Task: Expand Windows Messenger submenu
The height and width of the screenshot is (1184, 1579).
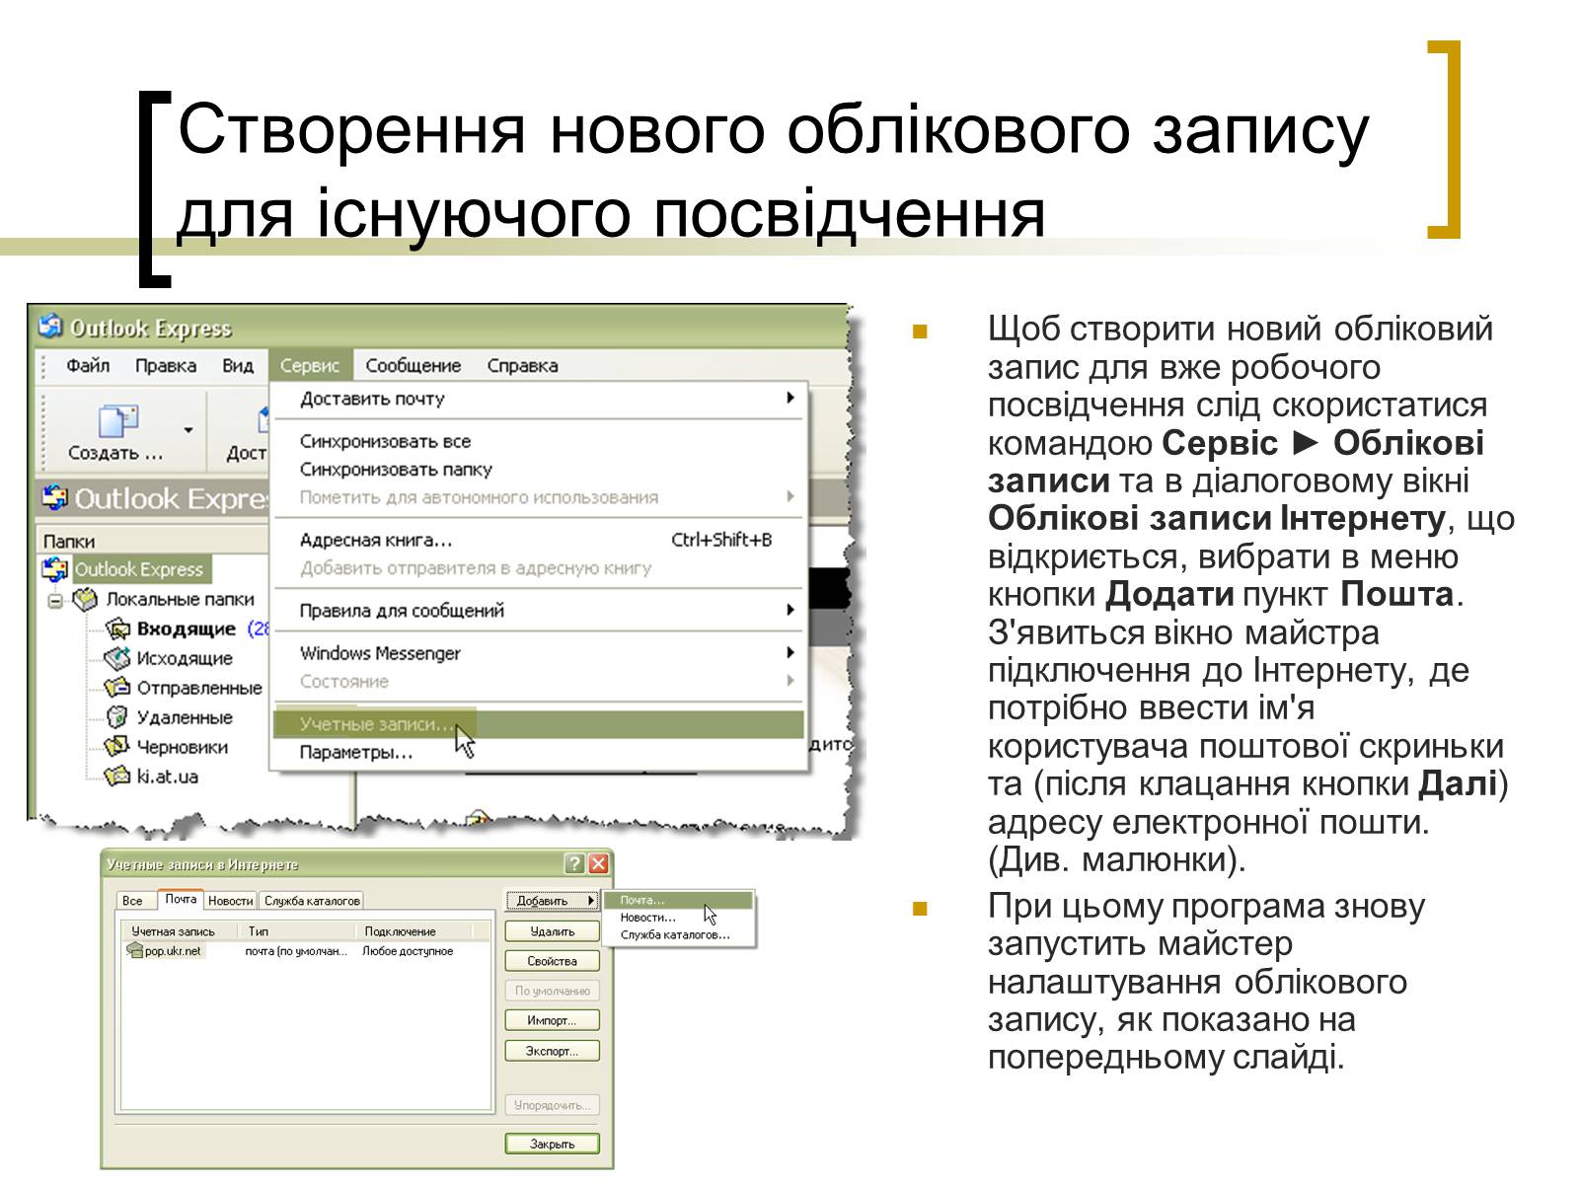Action: click(538, 653)
